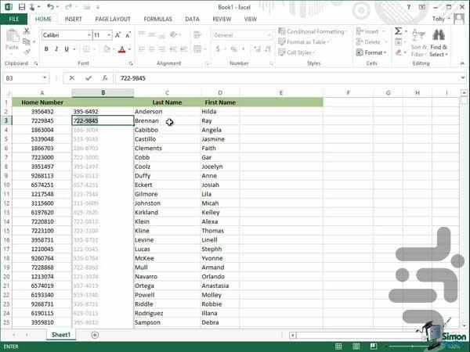Image resolution: width=470 pixels, height=352 pixels.
Task: Open Find & Select binoculars icon
Action: click(439, 35)
